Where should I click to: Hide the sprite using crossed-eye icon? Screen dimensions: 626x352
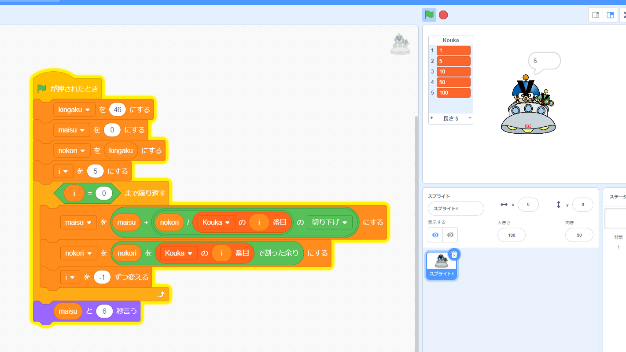(450, 235)
